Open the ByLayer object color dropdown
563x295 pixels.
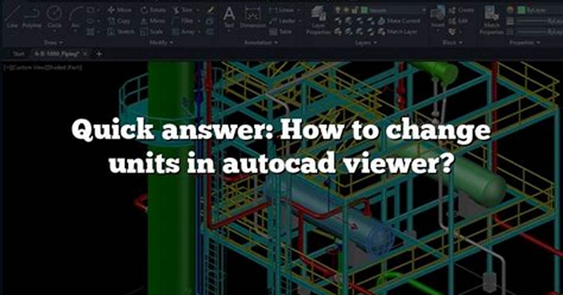point(539,10)
